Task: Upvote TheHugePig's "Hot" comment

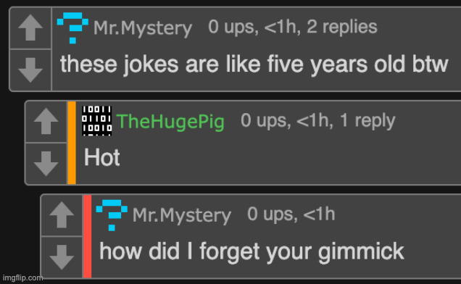Action: [x=46, y=121]
